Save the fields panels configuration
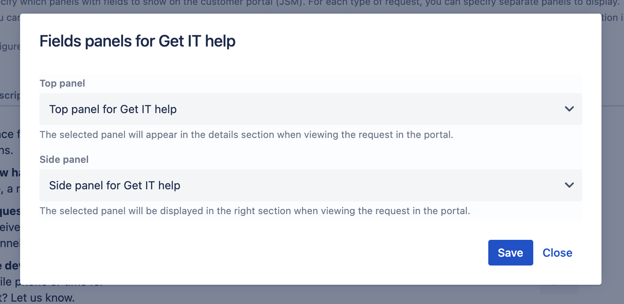Viewport: 624px width, 304px height. point(510,253)
